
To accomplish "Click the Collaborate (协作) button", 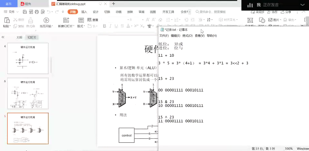I will click(272, 12).
